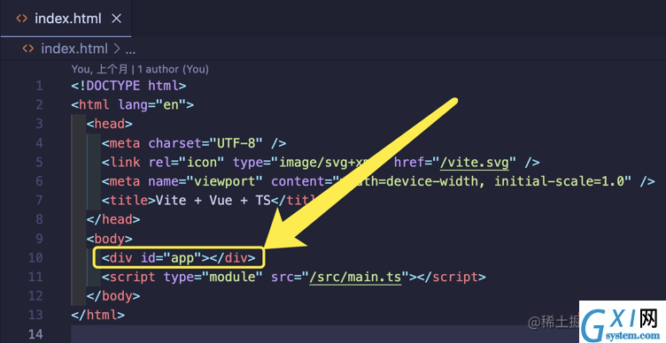Click script type="module" attribute
666x343 pixels.
213,277
